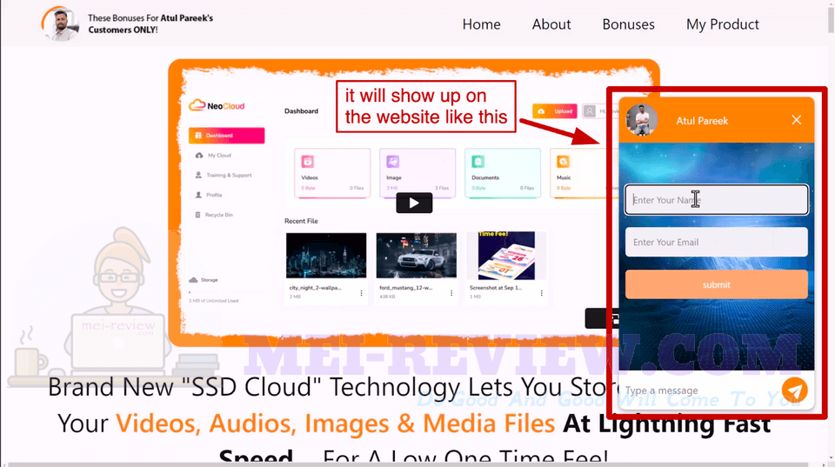Click the Storage cloud icon
Screen dimensions: 835x467
193,280
